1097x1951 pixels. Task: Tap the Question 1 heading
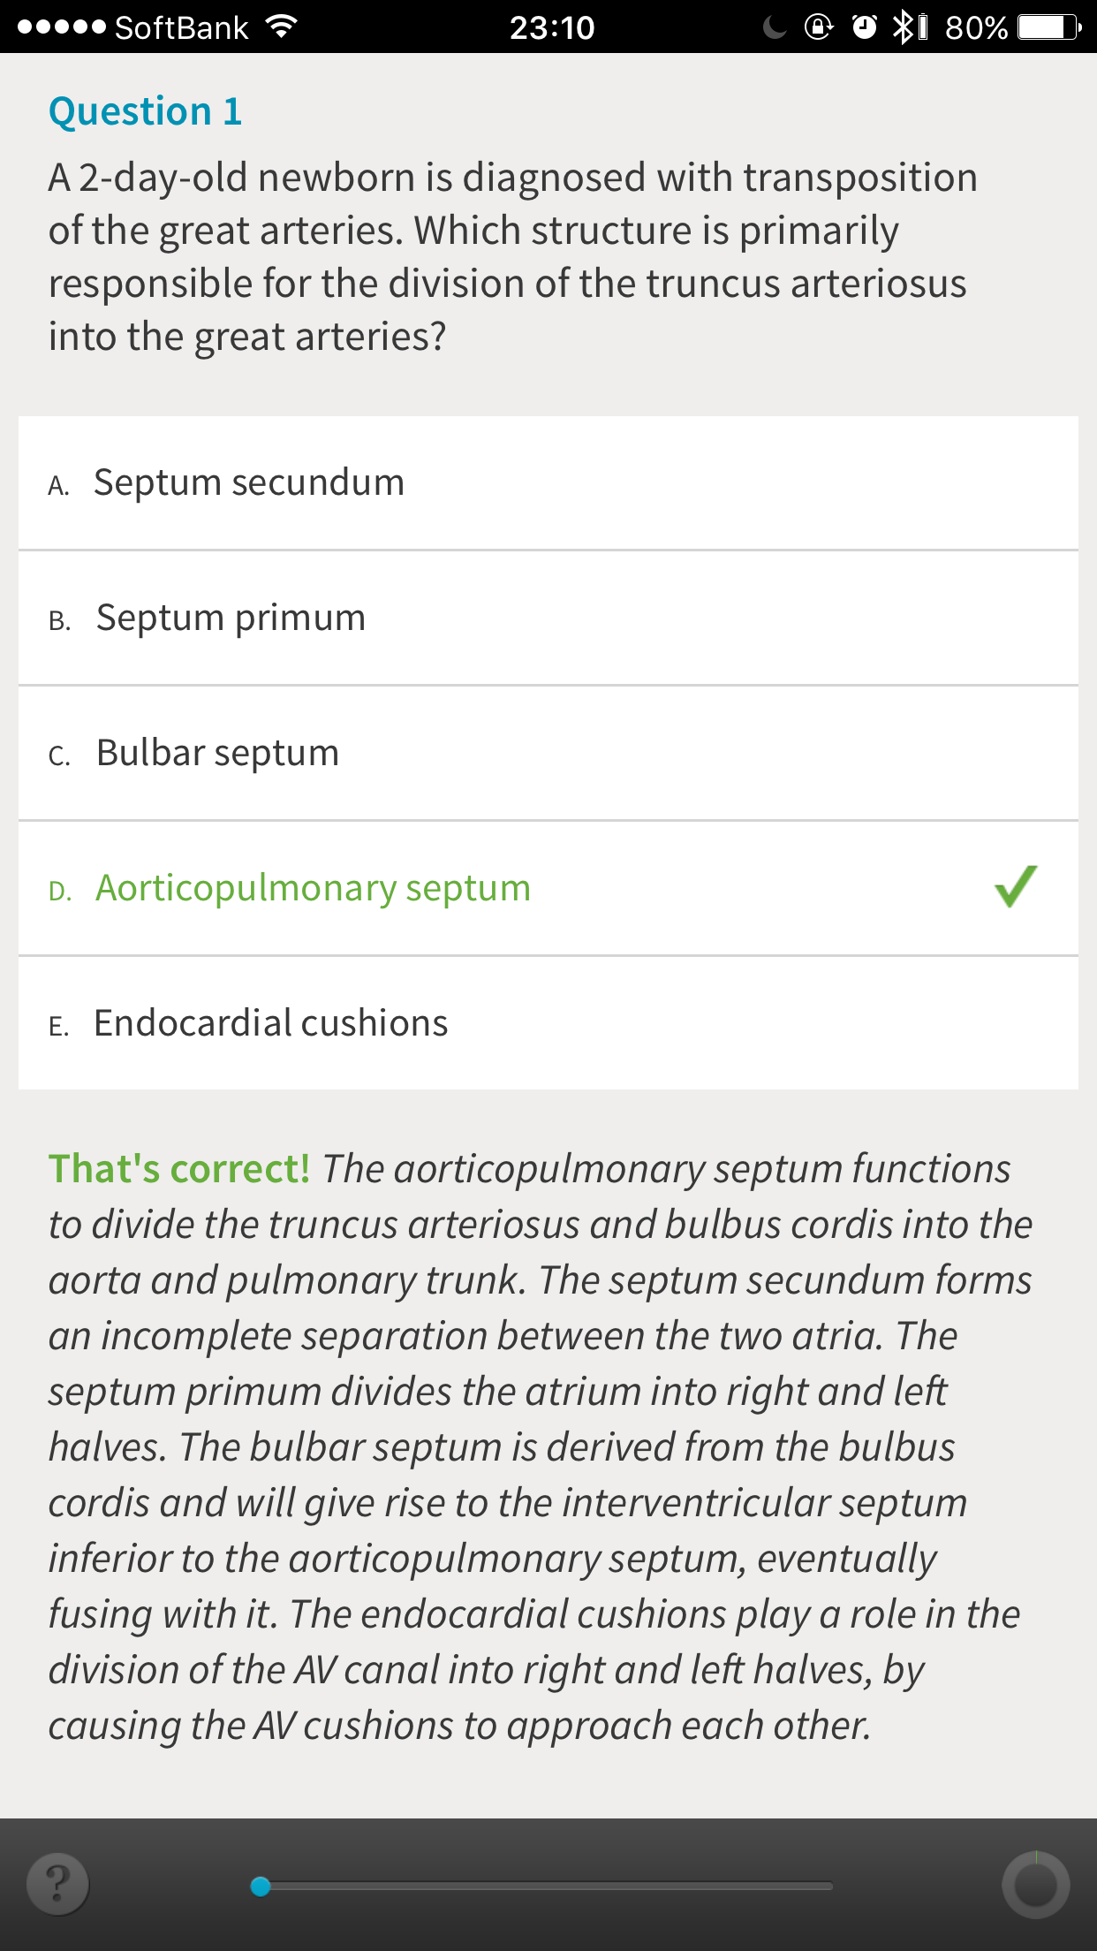click(146, 111)
